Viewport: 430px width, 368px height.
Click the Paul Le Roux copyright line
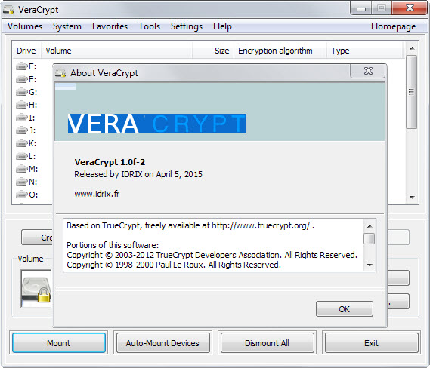(x=174, y=265)
